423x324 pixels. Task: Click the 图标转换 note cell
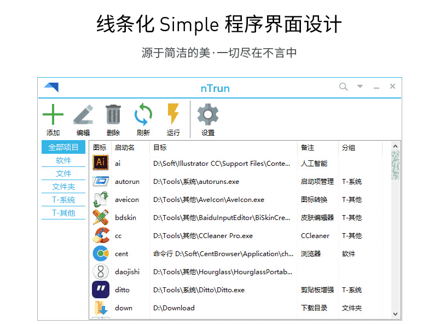(x=314, y=200)
